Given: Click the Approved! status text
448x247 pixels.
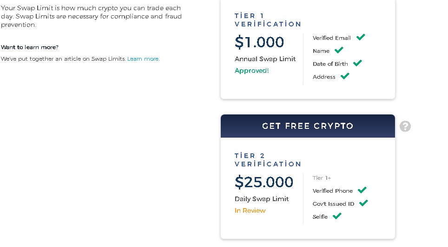Looking at the screenshot, I should pos(252,70).
